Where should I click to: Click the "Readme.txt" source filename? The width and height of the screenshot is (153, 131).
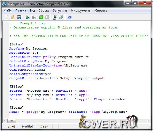click(39, 99)
